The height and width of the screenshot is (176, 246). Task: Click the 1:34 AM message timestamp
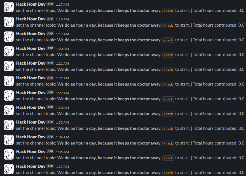[x=62, y=137]
